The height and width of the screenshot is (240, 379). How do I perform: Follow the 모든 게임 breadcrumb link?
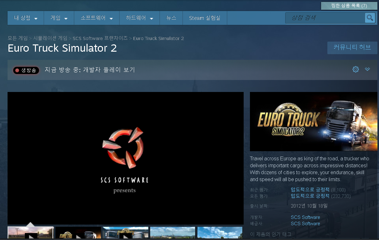18,38
